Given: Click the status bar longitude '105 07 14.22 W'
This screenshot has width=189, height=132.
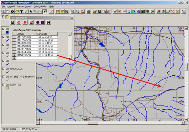Looking at the screenshot, I should (30, 129).
